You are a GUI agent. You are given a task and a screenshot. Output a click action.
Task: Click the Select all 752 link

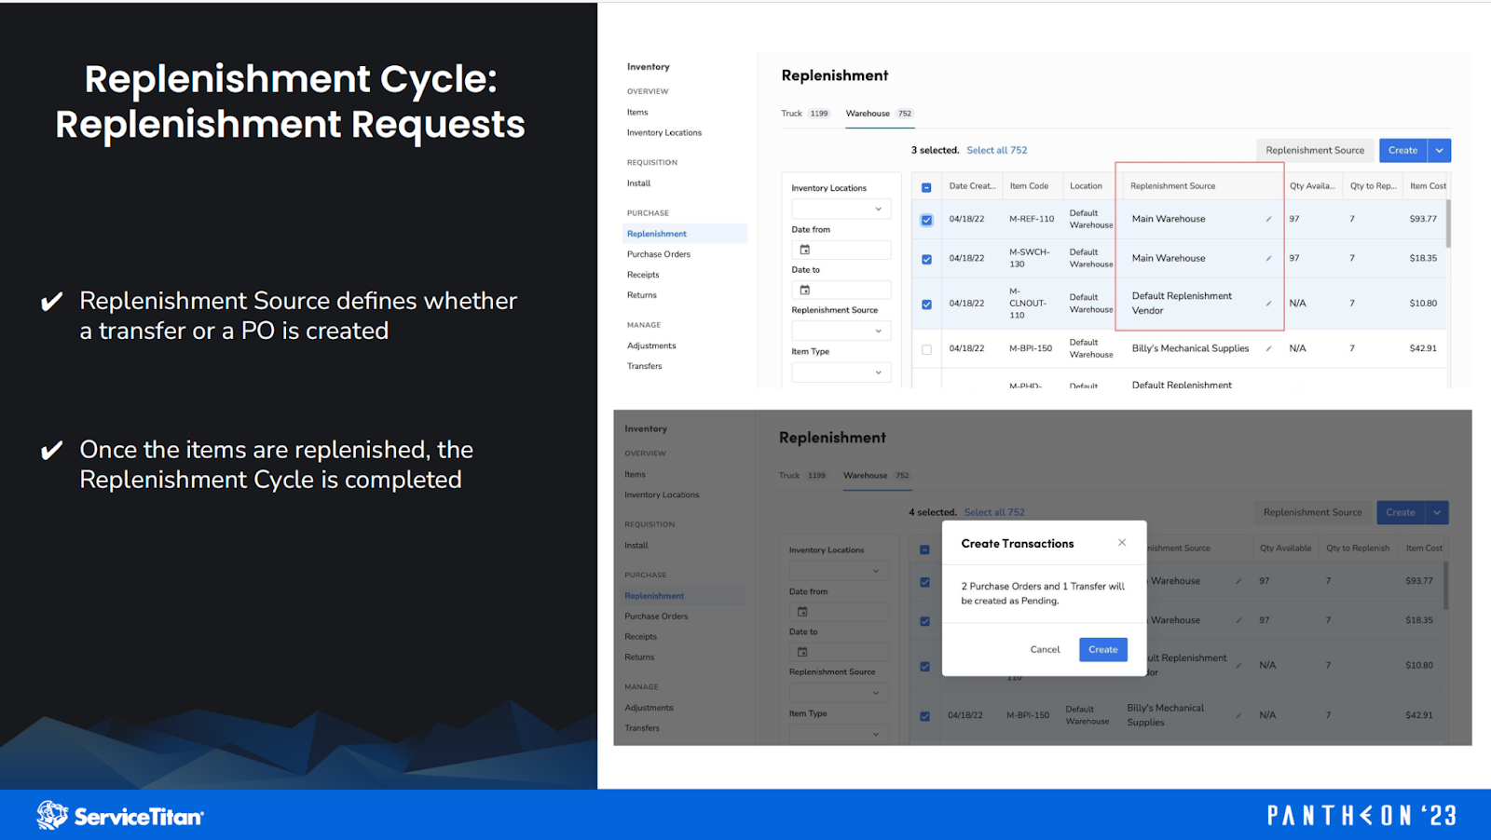[x=996, y=150]
